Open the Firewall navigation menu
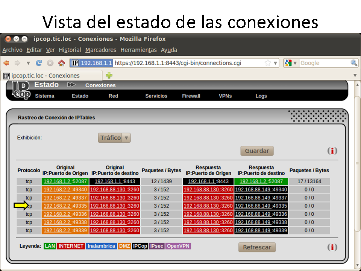This screenshot has height=271, width=361. (191, 96)
